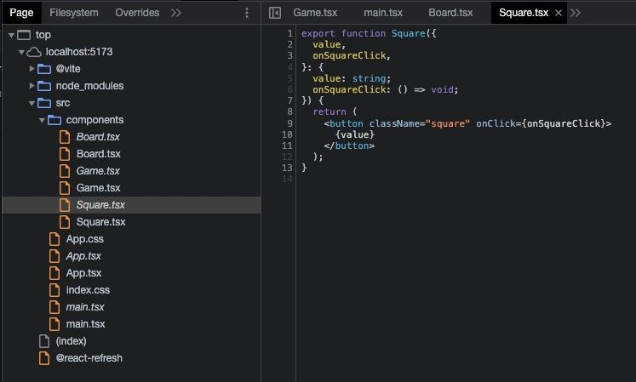Click the non-italic Square.tsx file icon

point(65,222)
